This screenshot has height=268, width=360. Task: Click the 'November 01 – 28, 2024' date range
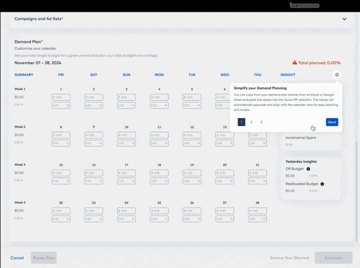(37, 63)
